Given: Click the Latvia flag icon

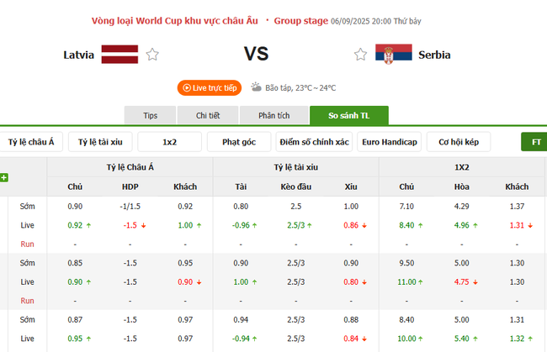Looking at the screenshot, I should [119, 55].
